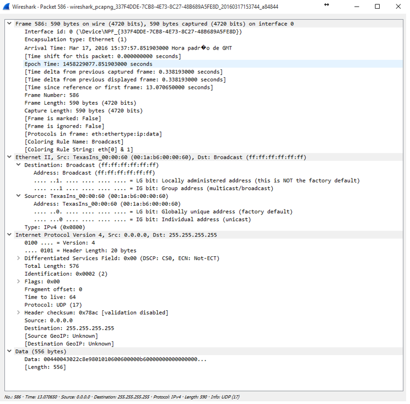Collapse the Destination: Broadcast subtree
The width and height of the screenshot is (410, 404).
[19, 165]
